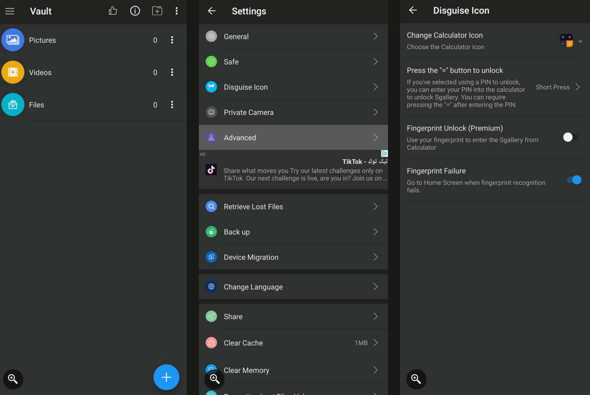Open Short Press option chevron
This screenshot has height=395, width=590.
pos(578,87)
